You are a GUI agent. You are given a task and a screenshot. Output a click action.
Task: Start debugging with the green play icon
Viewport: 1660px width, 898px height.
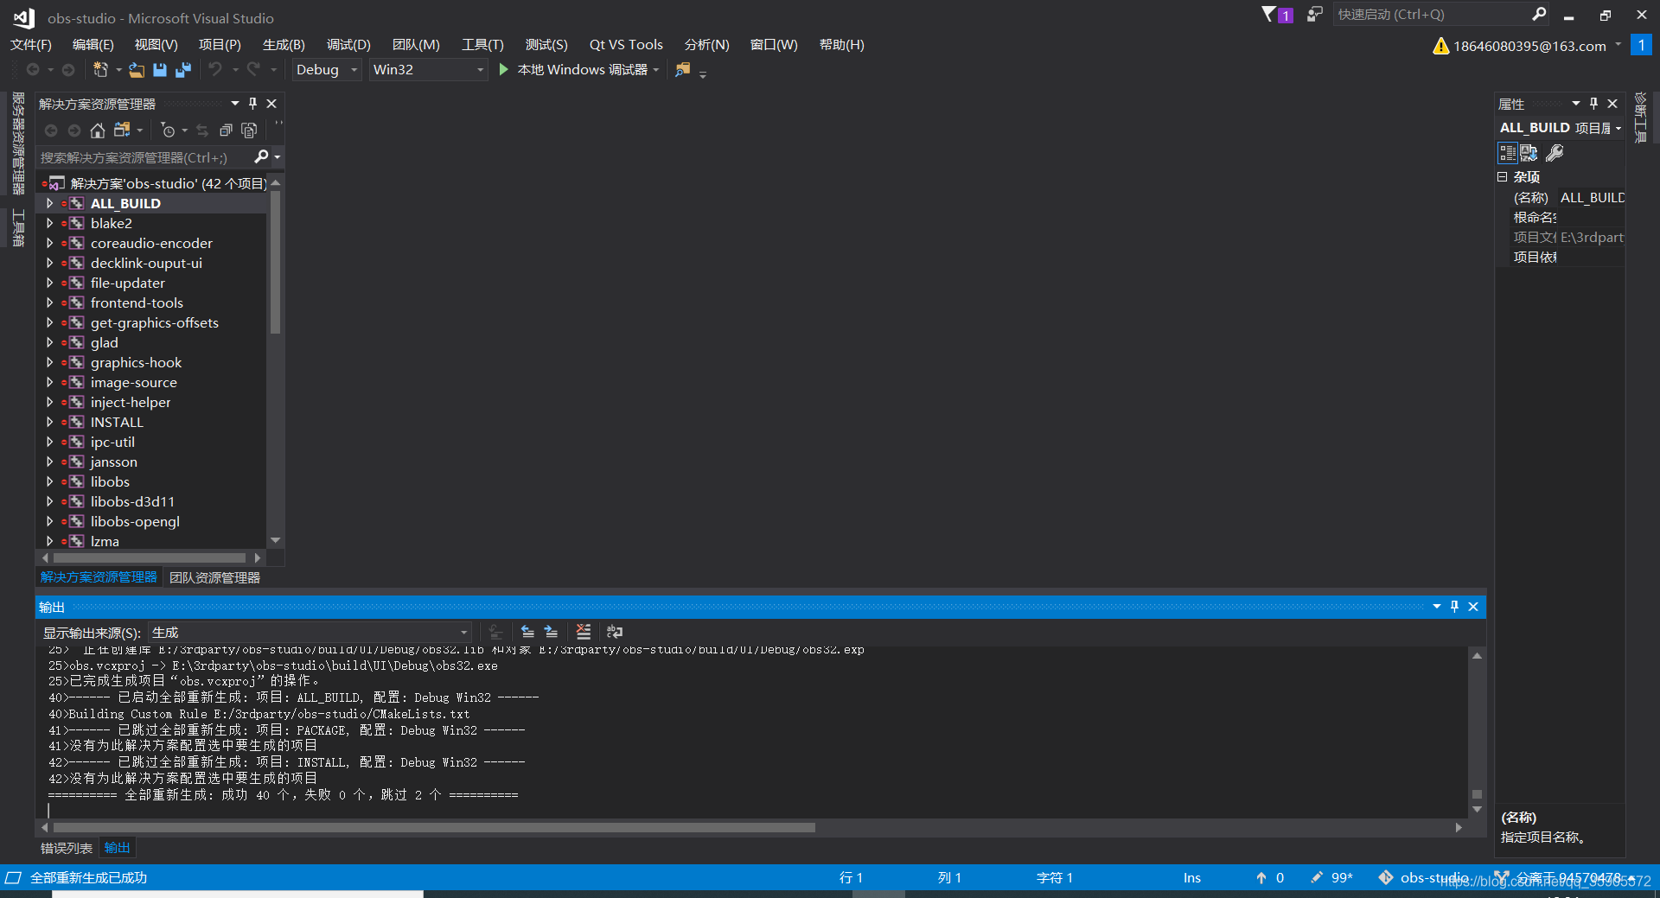(x=504, y=69)
